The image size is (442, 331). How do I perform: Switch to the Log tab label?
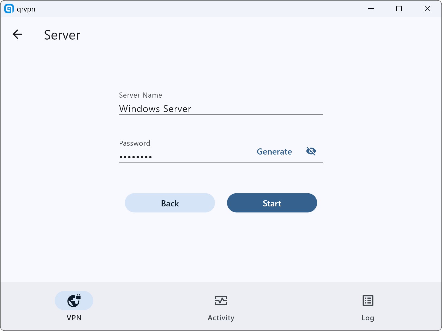(368, 318)
